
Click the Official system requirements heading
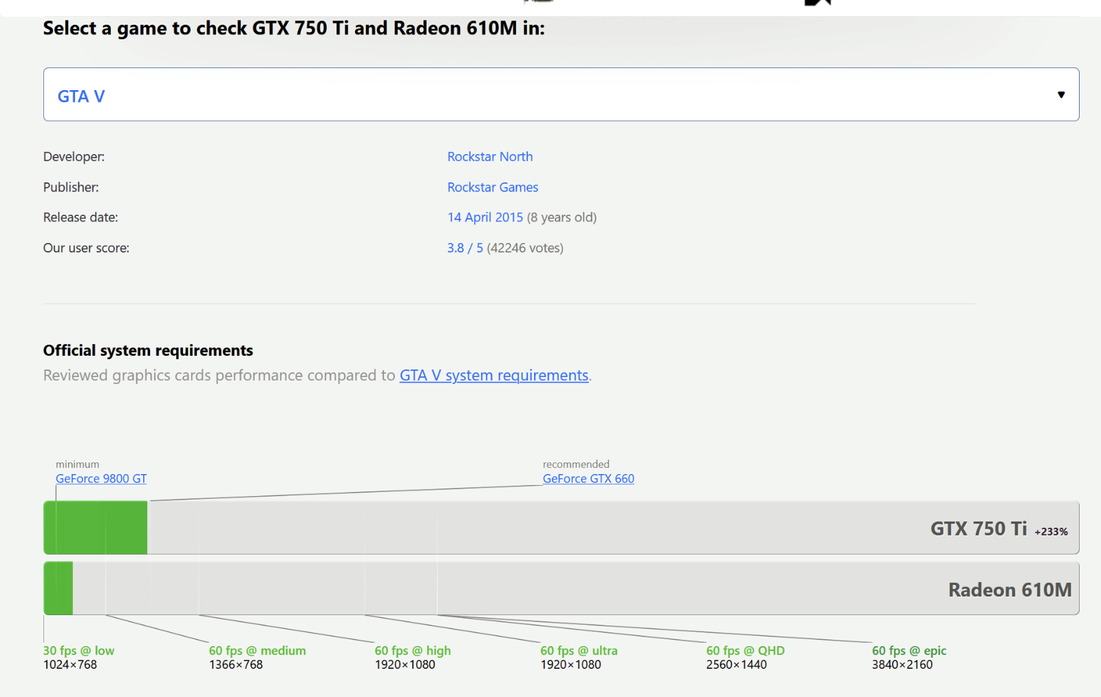click(x=148, y=351)
